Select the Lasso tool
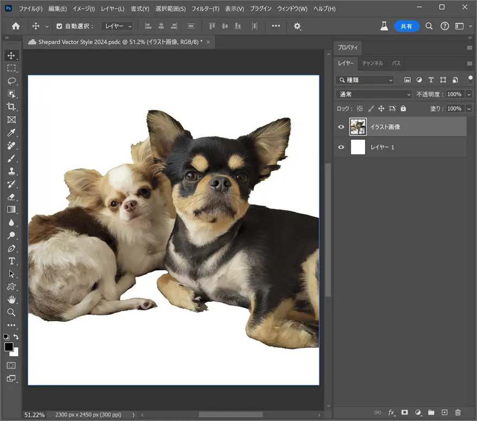477x421 pixels. click(x=11, y=81)
